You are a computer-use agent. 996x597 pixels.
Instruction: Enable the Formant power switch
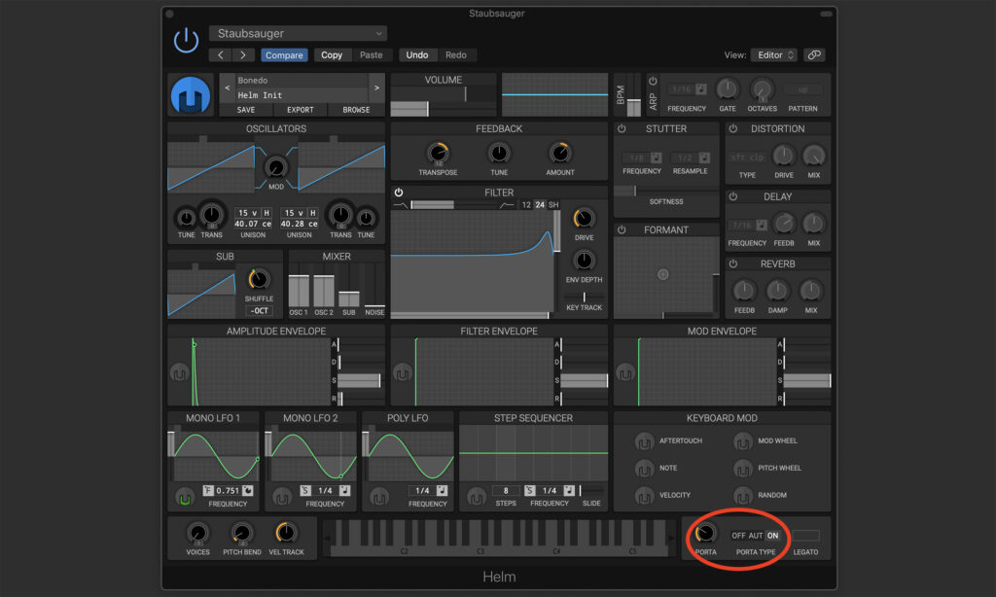622,229
